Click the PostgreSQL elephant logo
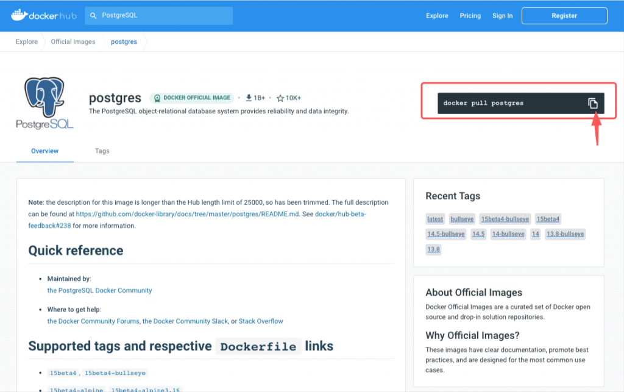 44,103
